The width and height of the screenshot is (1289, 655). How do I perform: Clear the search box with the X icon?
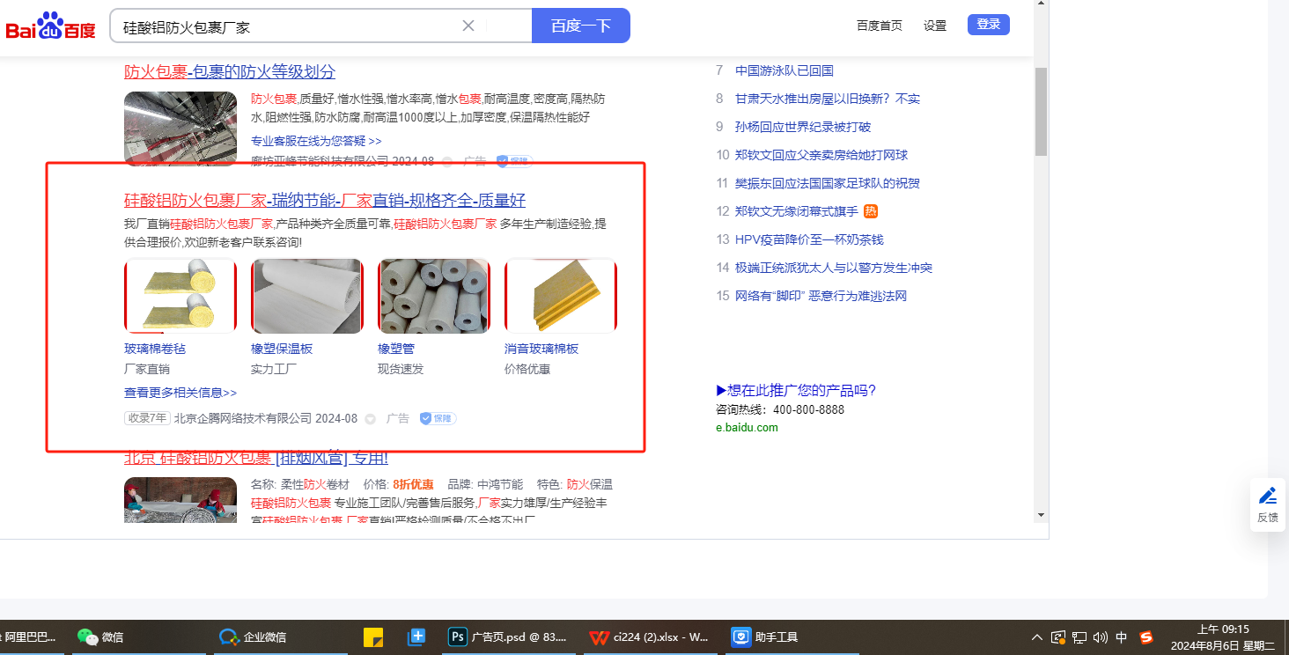pos(468,26)
